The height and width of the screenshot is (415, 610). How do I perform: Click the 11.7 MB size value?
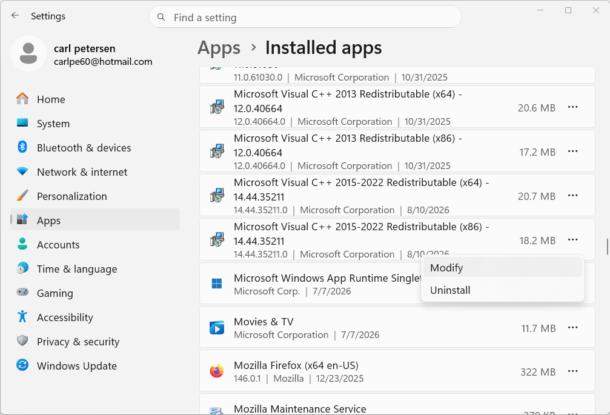pos(539,328)
